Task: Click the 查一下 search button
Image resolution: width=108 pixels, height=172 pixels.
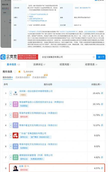Action: tap(101, 57)
